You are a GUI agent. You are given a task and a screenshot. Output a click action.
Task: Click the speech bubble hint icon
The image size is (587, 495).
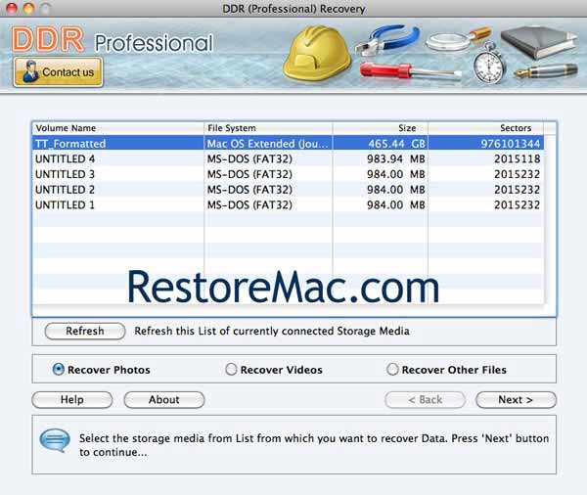(55, 440)
